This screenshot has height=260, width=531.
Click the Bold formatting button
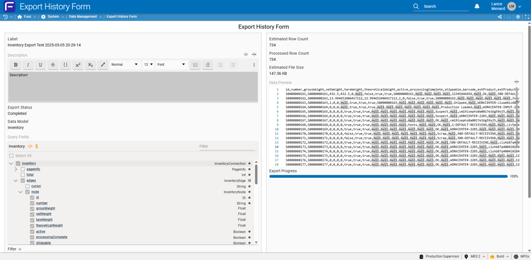coord(16,65)
